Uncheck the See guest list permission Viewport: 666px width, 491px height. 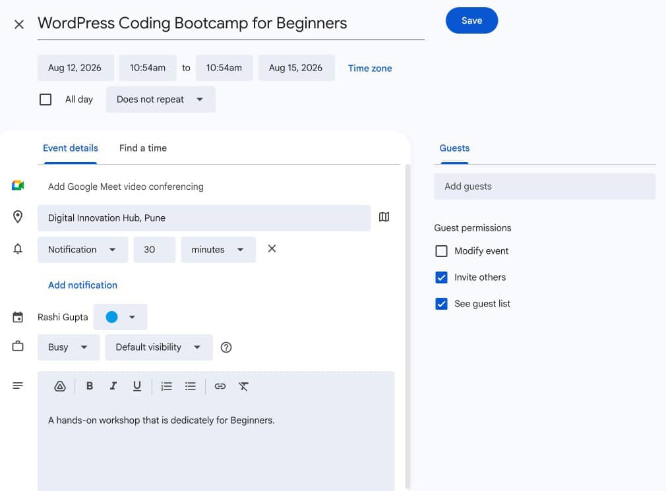(x=441, y=304)
